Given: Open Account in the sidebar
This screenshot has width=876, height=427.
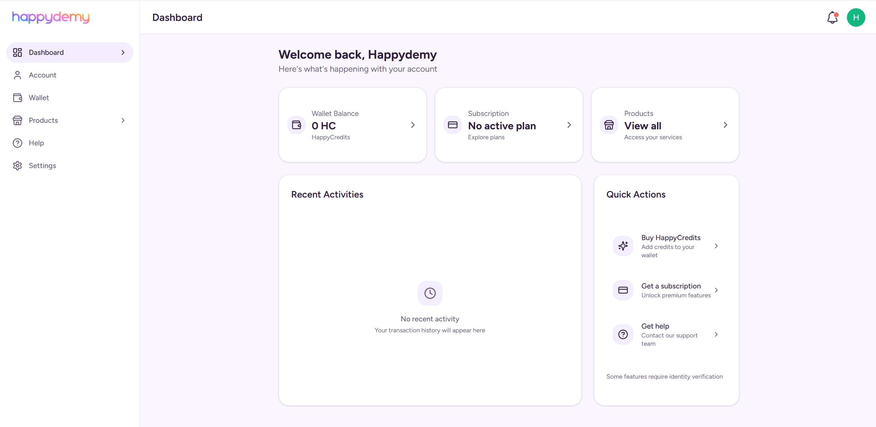Looking at the screenshot, I should click(x=42, y=75).
